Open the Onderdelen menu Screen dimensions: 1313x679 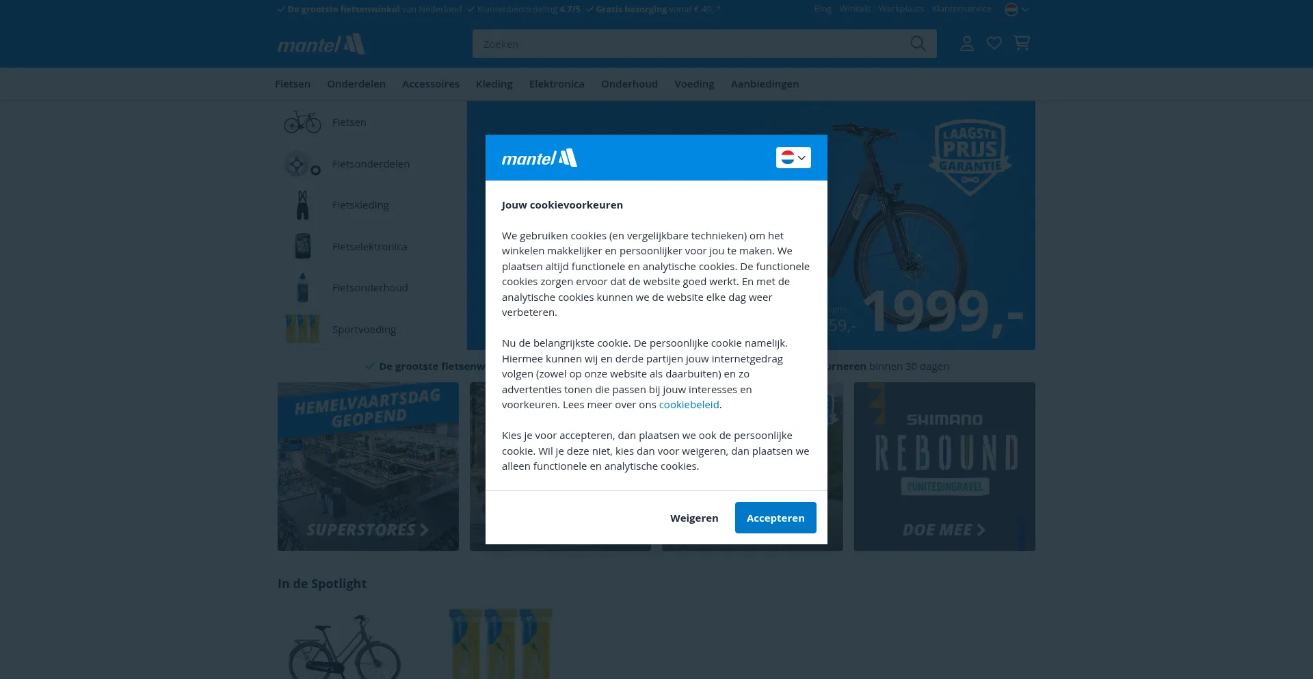(x=356, y=84)
